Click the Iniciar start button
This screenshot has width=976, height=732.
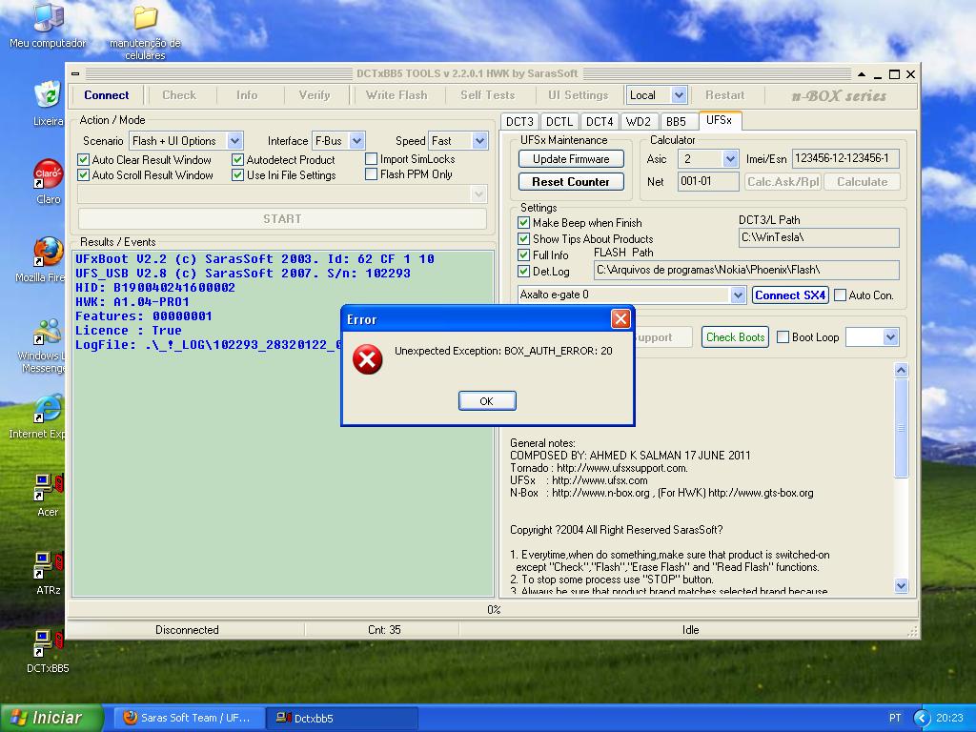point(51,718)
